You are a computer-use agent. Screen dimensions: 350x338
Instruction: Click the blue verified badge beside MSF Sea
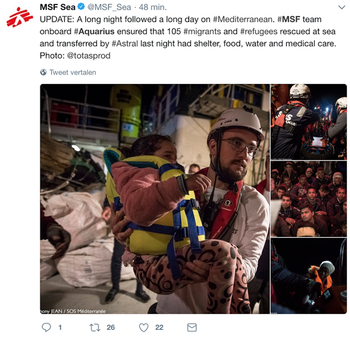(x=81, y=7)
